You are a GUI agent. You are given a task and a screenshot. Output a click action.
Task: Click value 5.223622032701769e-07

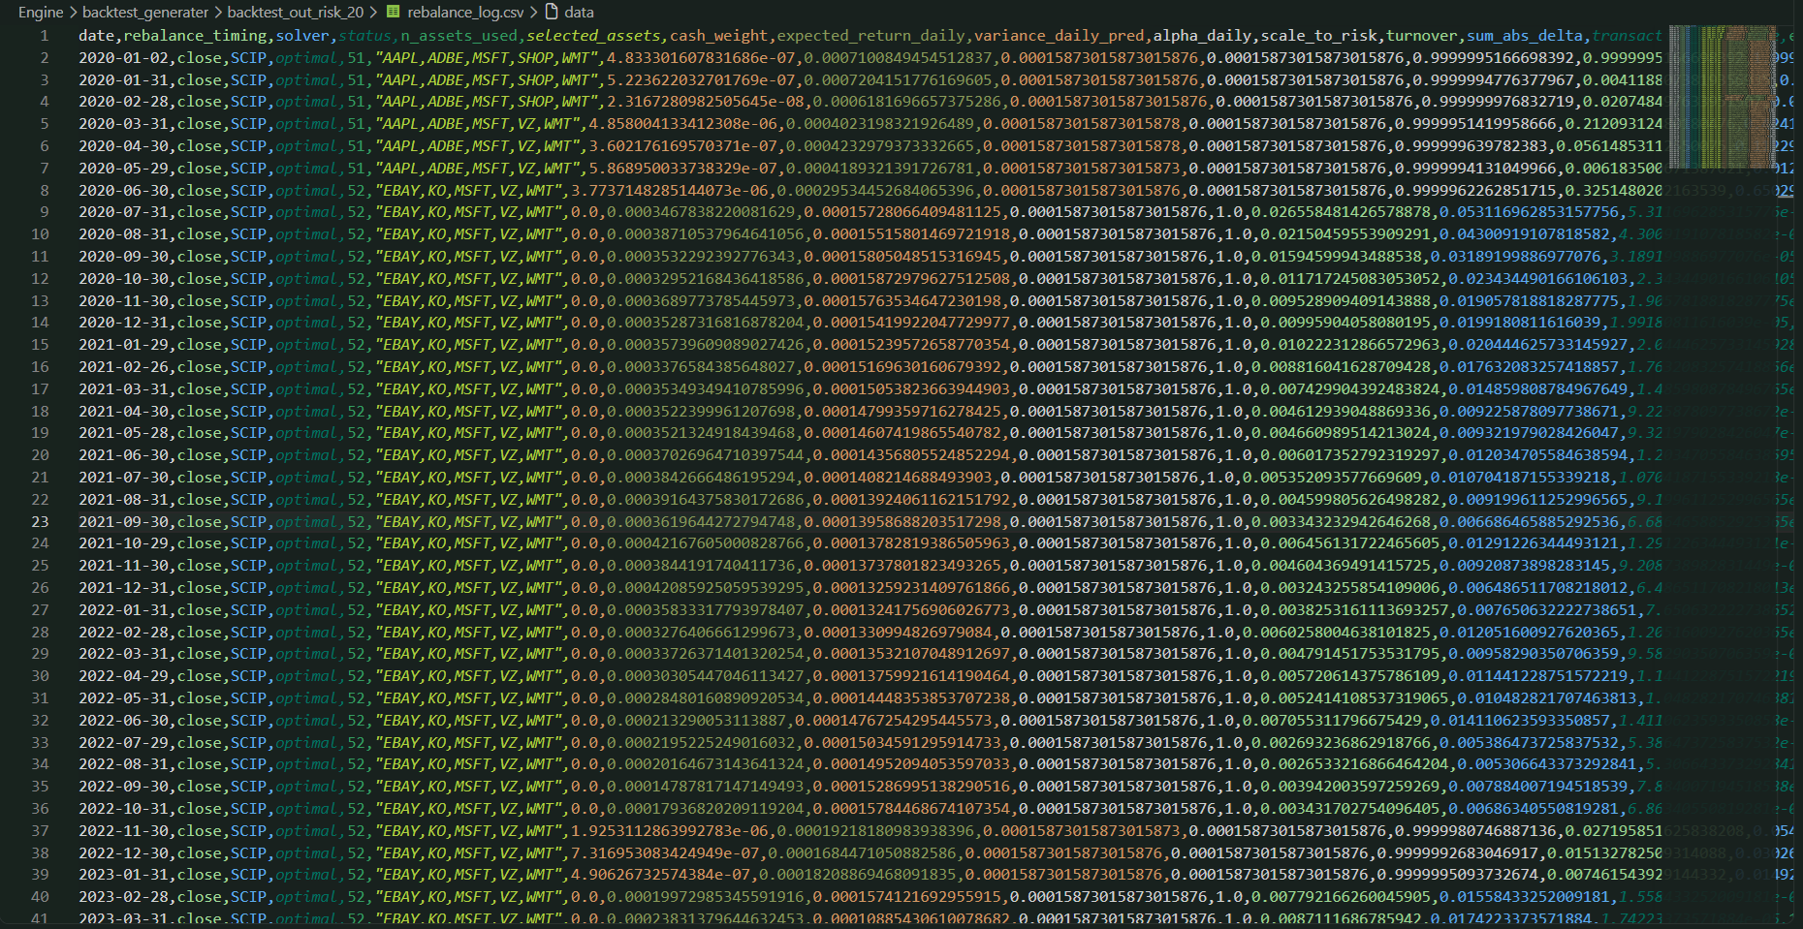coord(701,79)
